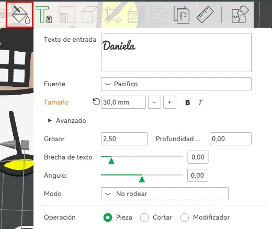Select the Pieza operation radio
The height and width of the screenshot is (229, 272).
click(x=108, y=217)
